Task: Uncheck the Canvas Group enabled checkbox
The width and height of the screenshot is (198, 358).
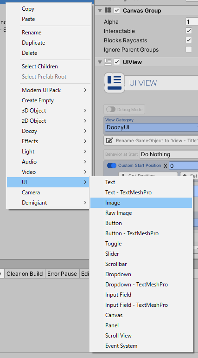Action: [x=117, y=10]
